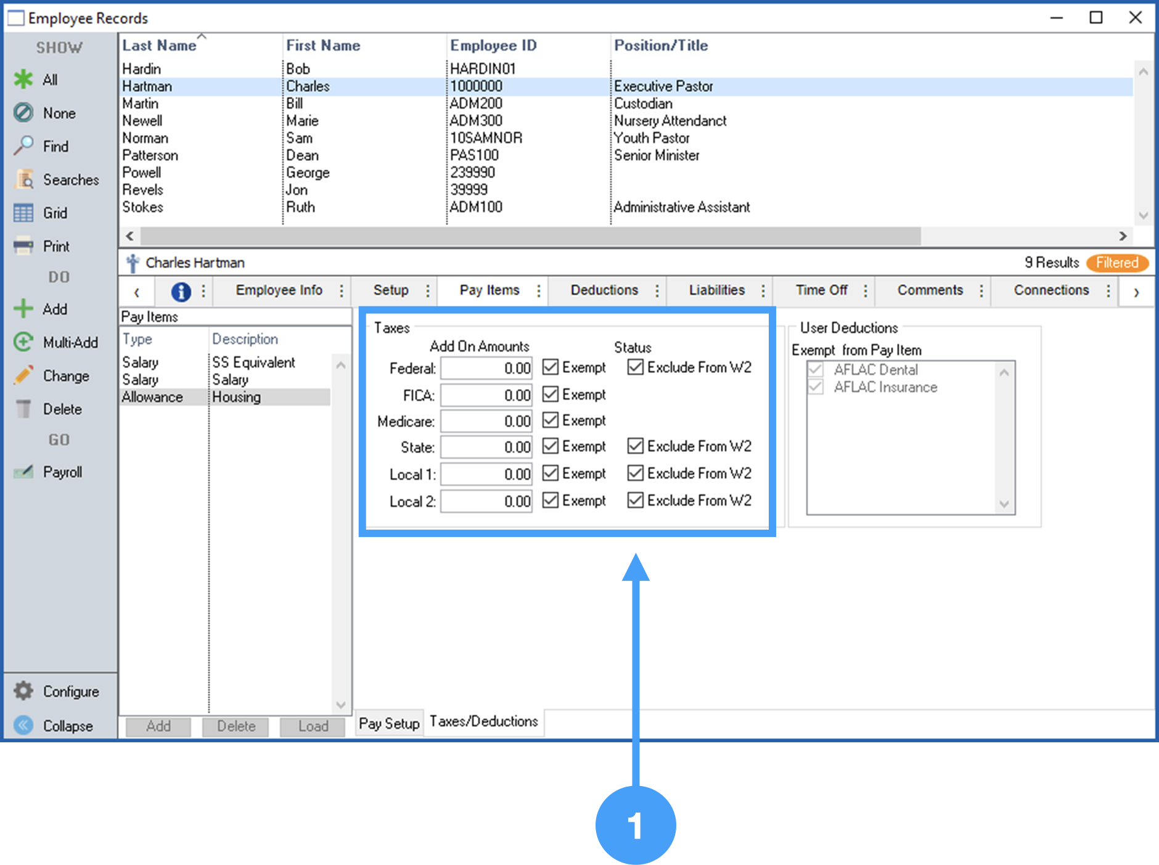The width and height of the screenshot is (1159, 865).
Task: Open the Deductions tab options menu
Action: [x=657, y=291]
